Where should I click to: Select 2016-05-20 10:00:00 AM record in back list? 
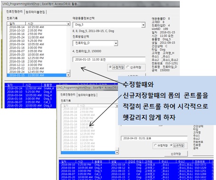click(x=37, y=54)
